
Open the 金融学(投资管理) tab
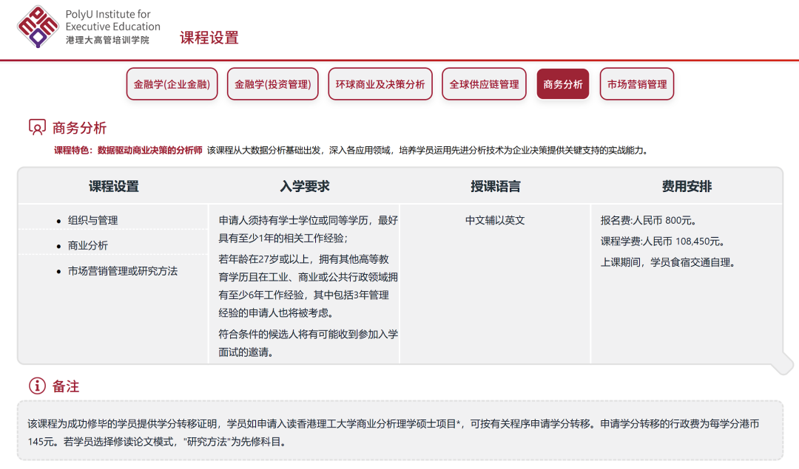[x=272, y=84]
